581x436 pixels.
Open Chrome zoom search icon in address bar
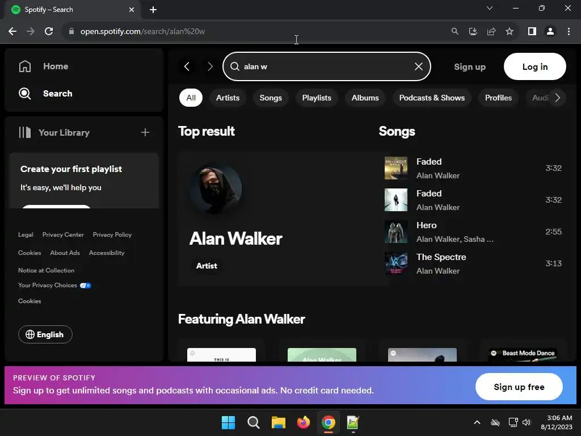454,32
